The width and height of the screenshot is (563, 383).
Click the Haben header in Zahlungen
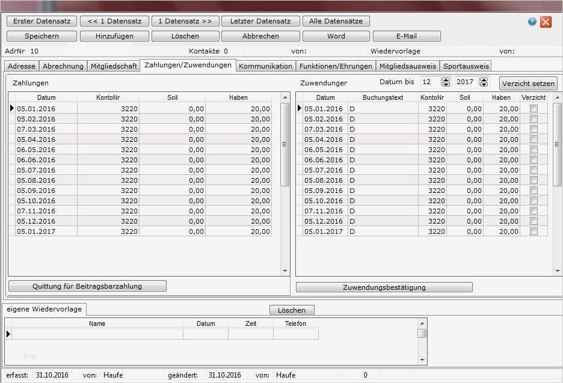coord(238,97)
